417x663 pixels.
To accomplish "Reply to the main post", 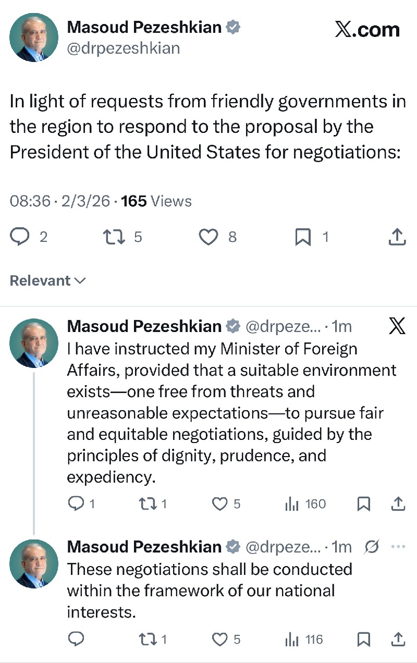I will [21, 237].
